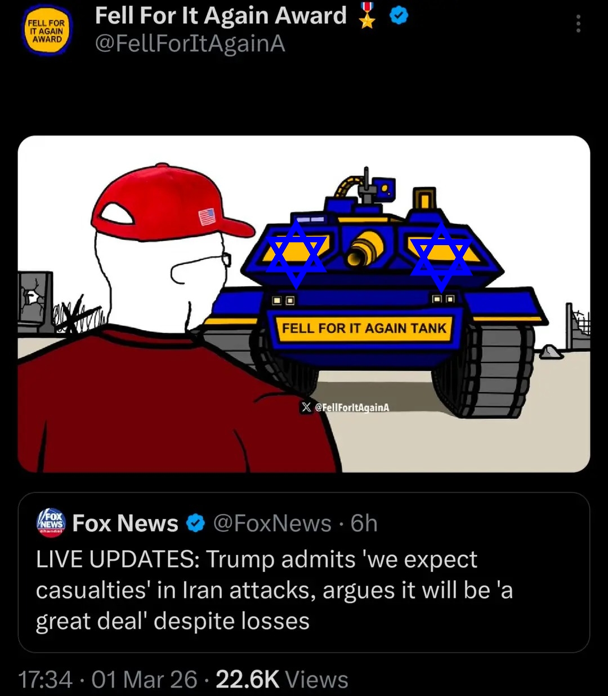This screenshot has height=696, width=608.
Task: Click the FELL FOR IT AGAIN TANK label
Action: pos(364,328)
